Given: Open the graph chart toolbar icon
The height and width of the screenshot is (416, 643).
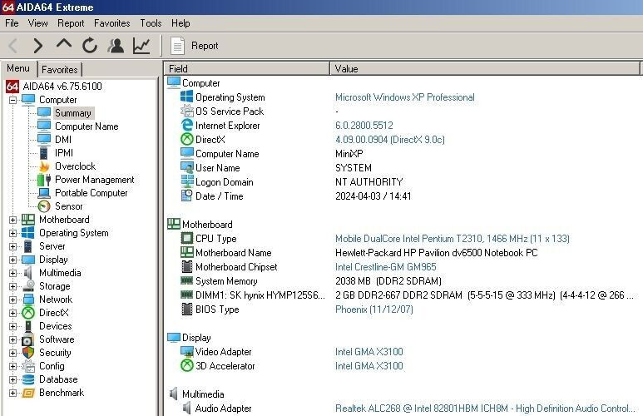Looking at the screenshot, I should tap(141, 46).
